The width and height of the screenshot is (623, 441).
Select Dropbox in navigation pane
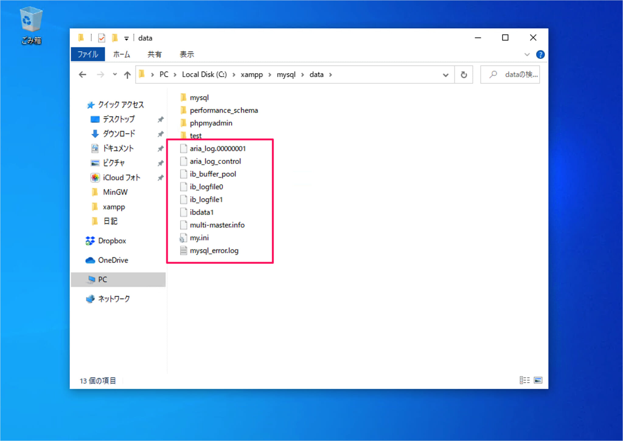112,241
